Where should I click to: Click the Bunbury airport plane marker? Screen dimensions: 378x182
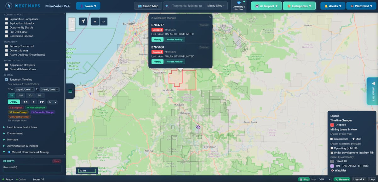135,33
